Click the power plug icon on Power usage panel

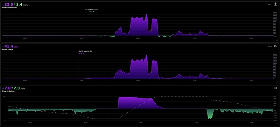[275, 46]
